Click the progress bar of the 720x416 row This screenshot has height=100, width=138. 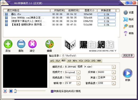point(107,18)
